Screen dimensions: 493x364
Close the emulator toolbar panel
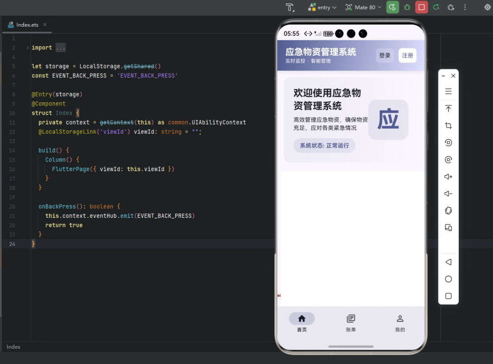[x=453, y=76]
